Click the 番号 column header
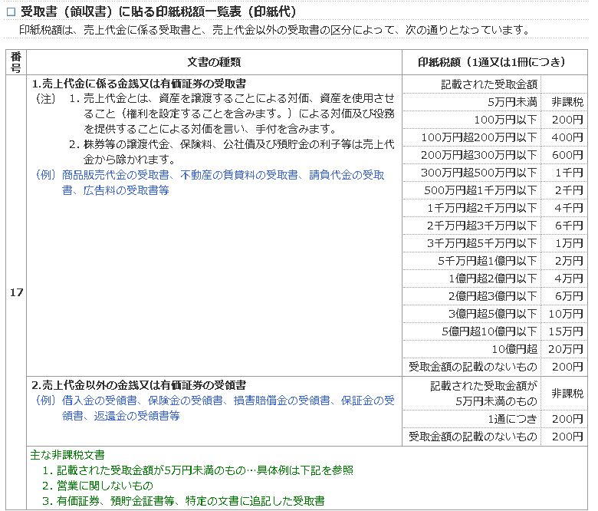 coord(16,62)
